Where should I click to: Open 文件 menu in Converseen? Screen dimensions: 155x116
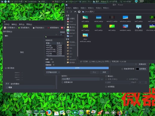[x=7, y=24]
